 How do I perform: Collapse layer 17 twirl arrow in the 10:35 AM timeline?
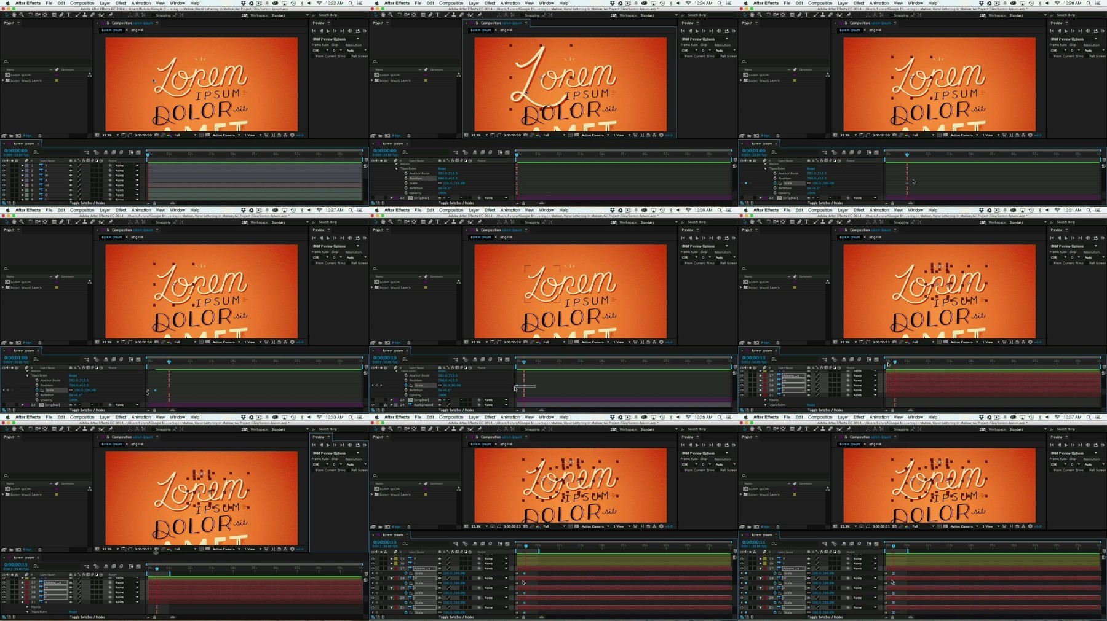(391, 568)
